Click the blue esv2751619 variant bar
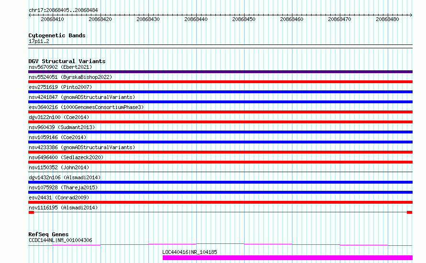The width and height of the screenshot is (426, 263). pyautogui.click(x=220, y=92)
